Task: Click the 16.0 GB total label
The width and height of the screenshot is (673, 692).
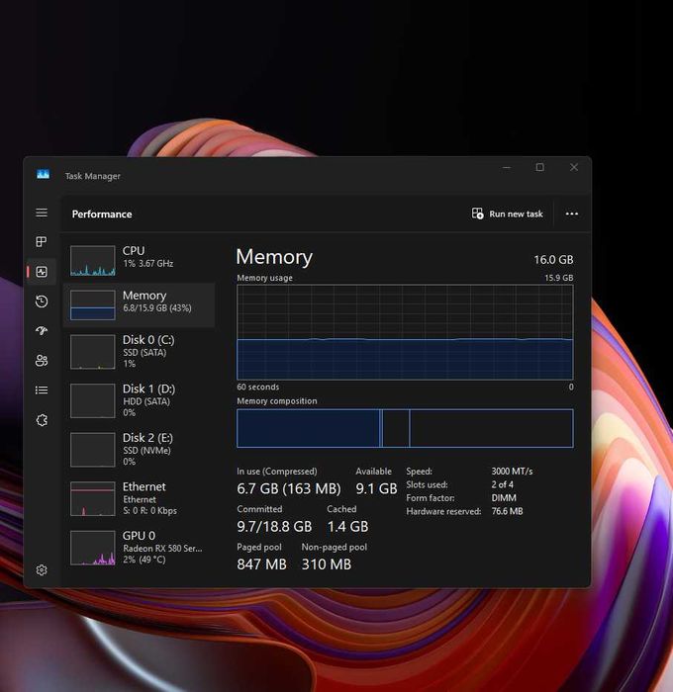Action: click(553, 259)
